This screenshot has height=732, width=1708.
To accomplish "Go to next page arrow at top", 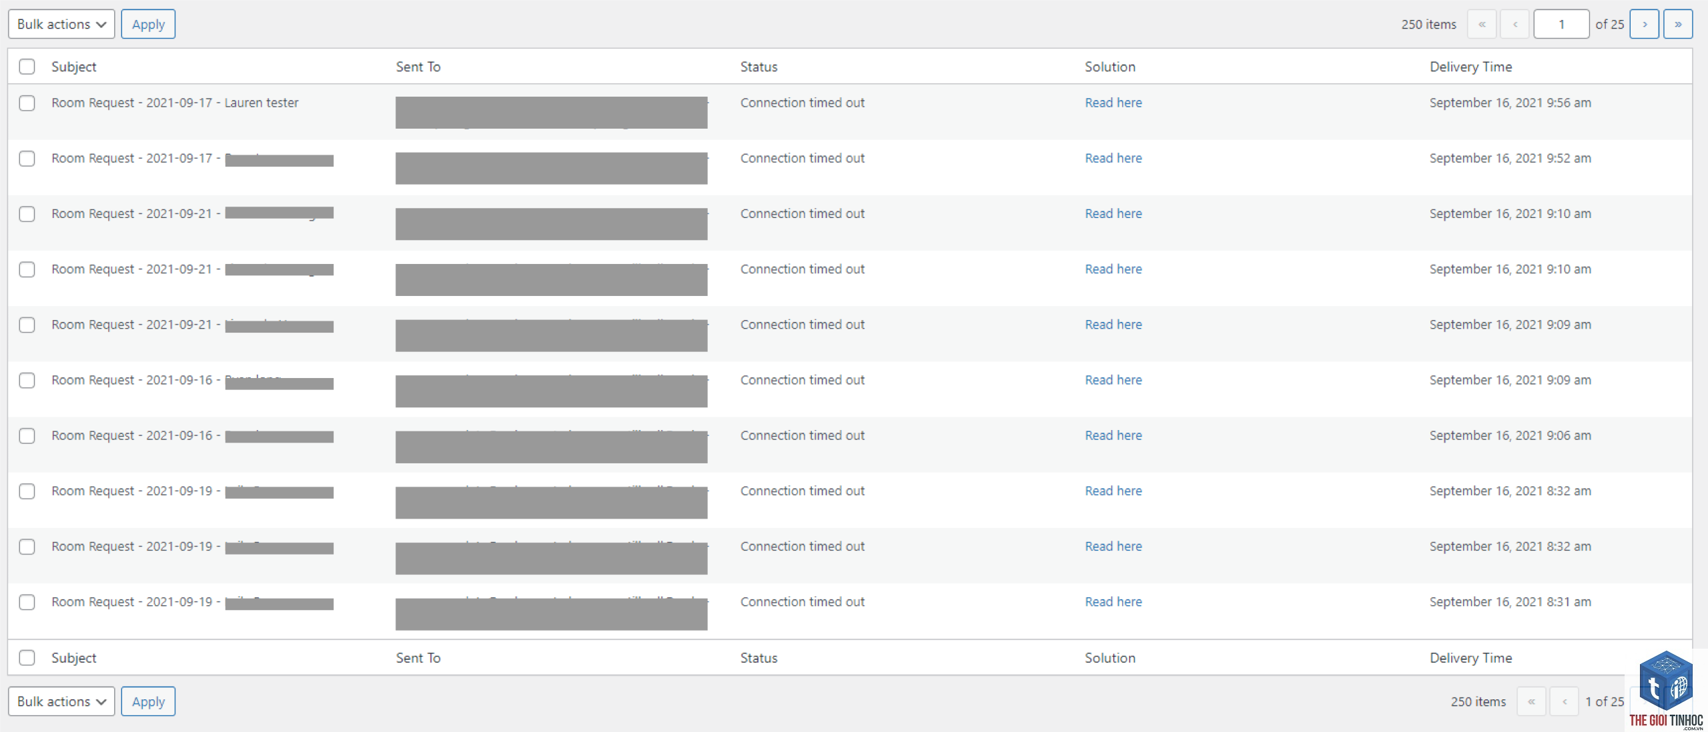I will [1645, 24].
